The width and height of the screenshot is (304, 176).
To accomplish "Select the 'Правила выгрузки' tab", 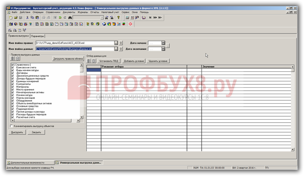I will click(18, 36).
